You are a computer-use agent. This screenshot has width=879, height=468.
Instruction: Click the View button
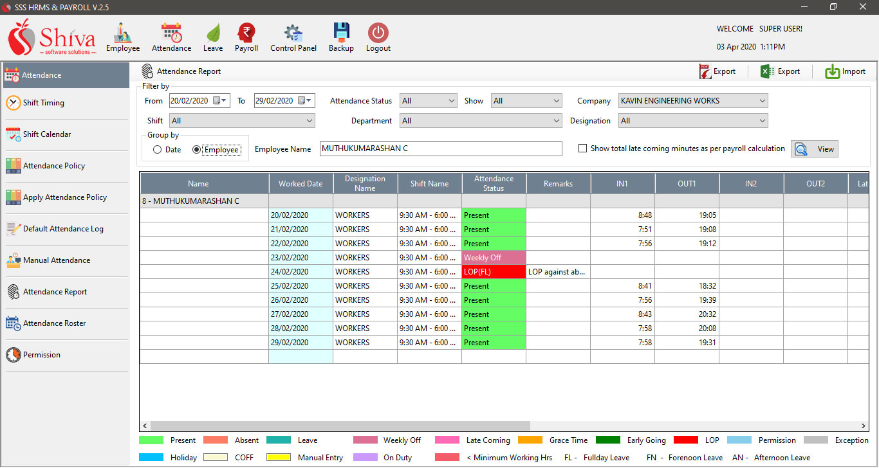(x=815, y=149)
